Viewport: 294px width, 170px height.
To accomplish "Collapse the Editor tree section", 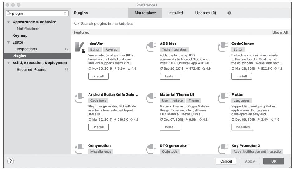I will pyautogui.click(x=8, y=42).
